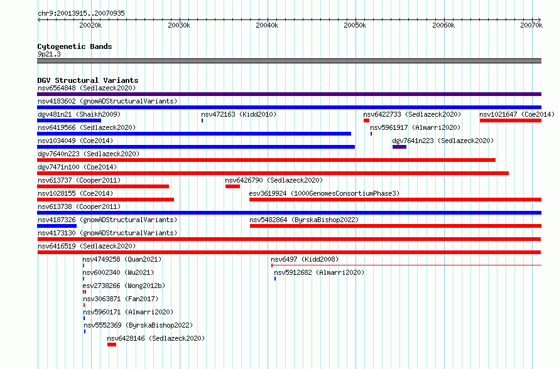Image resolution: width=559 pixels, height=369 pixels.
Task: Open the nsv5912682 (Almarri2020) label
Action: pyautogui.click(x=319, y=272)
